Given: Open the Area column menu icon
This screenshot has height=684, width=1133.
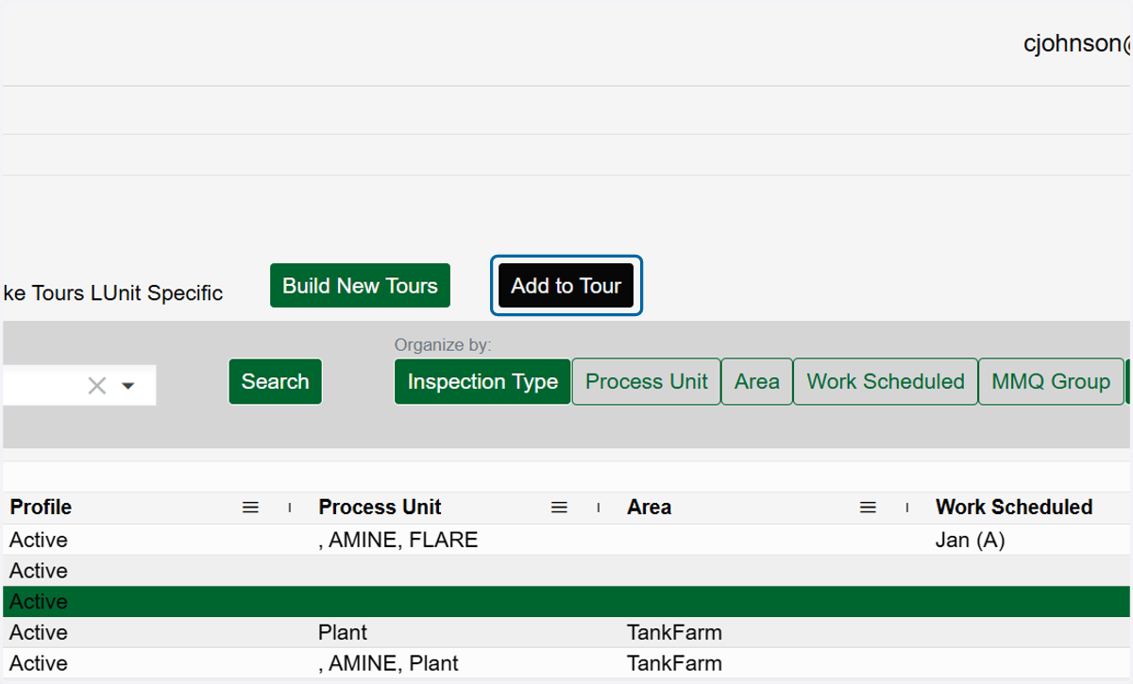Looking at the screenshot, I should (x=868, y=508).
